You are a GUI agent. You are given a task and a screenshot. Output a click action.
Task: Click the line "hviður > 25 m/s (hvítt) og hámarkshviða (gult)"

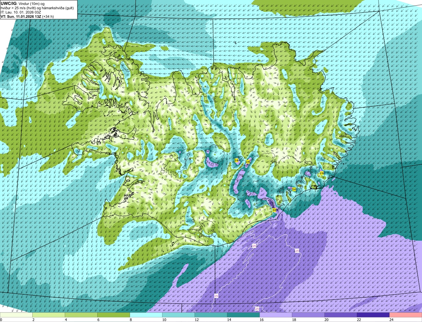pos(37,8)
